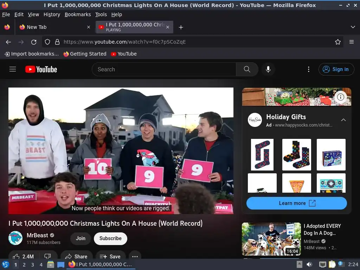
Task: Open www.happysocks.com ad link text
Action: (x=303, y=125)
